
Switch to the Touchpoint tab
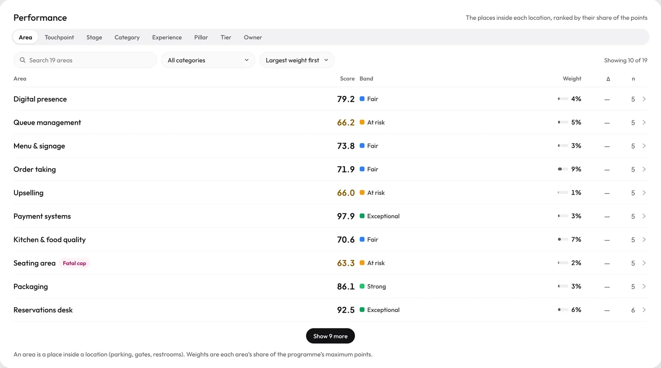tap(59, 38)
